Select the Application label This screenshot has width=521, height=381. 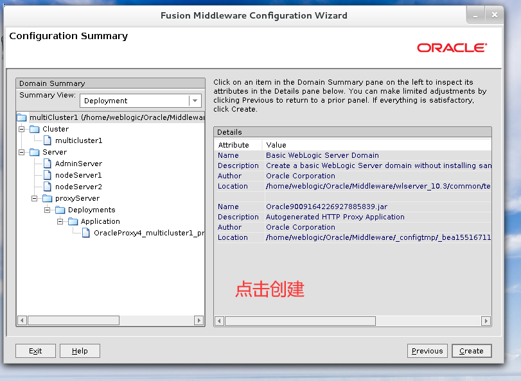tap(100, 222)
